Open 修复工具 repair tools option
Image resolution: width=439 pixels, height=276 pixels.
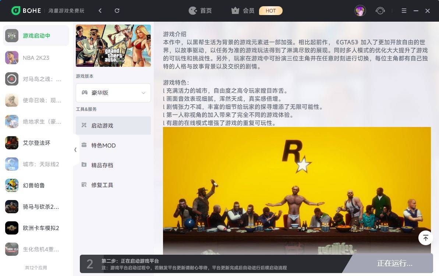(x=113, y=185)
